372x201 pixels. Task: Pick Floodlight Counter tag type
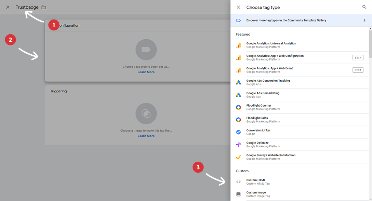click(300, 107)
